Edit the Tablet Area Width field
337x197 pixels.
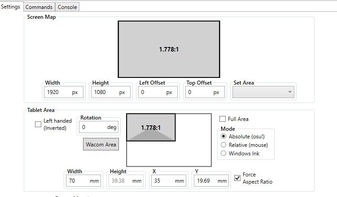click(83, 181)
